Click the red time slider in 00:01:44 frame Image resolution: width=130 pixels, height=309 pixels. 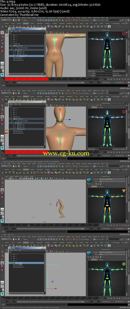(27, 79)
